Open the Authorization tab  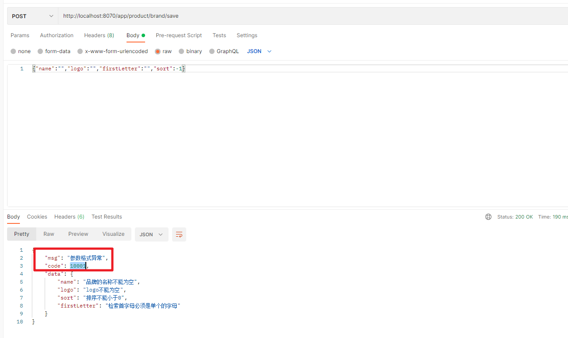tap(57, 35)
